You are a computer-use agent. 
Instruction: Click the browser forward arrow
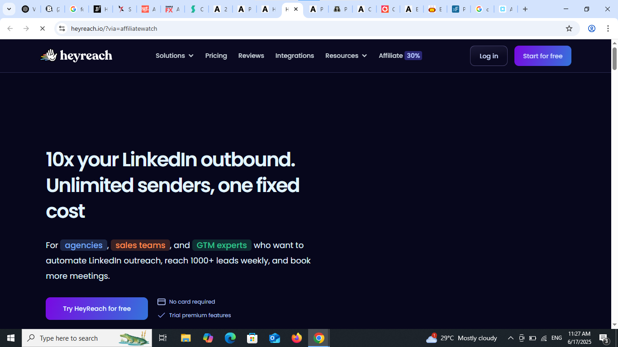[x=26, y=28]
